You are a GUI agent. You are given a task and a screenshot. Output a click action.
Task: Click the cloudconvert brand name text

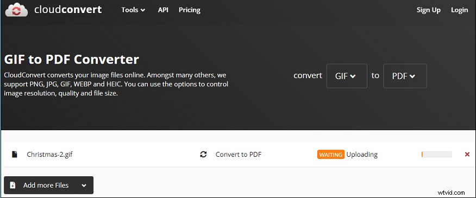tap(68, 10)
